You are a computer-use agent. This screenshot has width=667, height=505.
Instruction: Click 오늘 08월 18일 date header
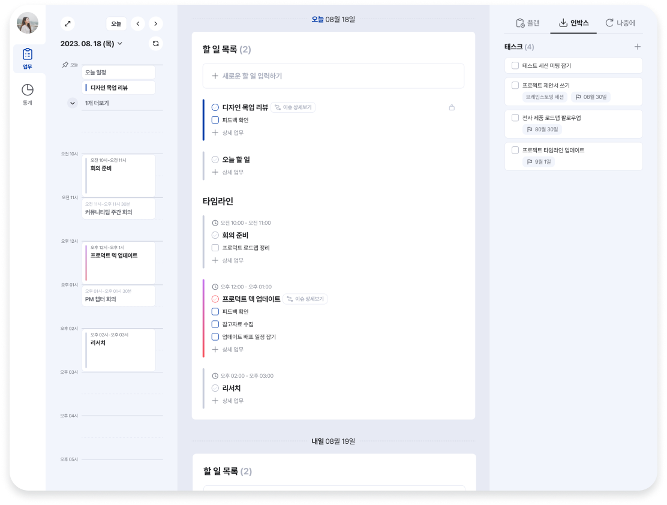333,20
